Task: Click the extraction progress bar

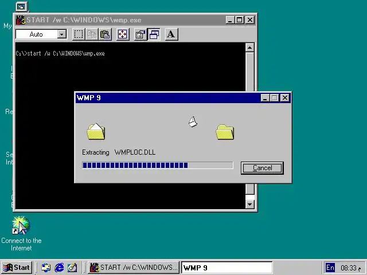Action: (x=158, y=165)
